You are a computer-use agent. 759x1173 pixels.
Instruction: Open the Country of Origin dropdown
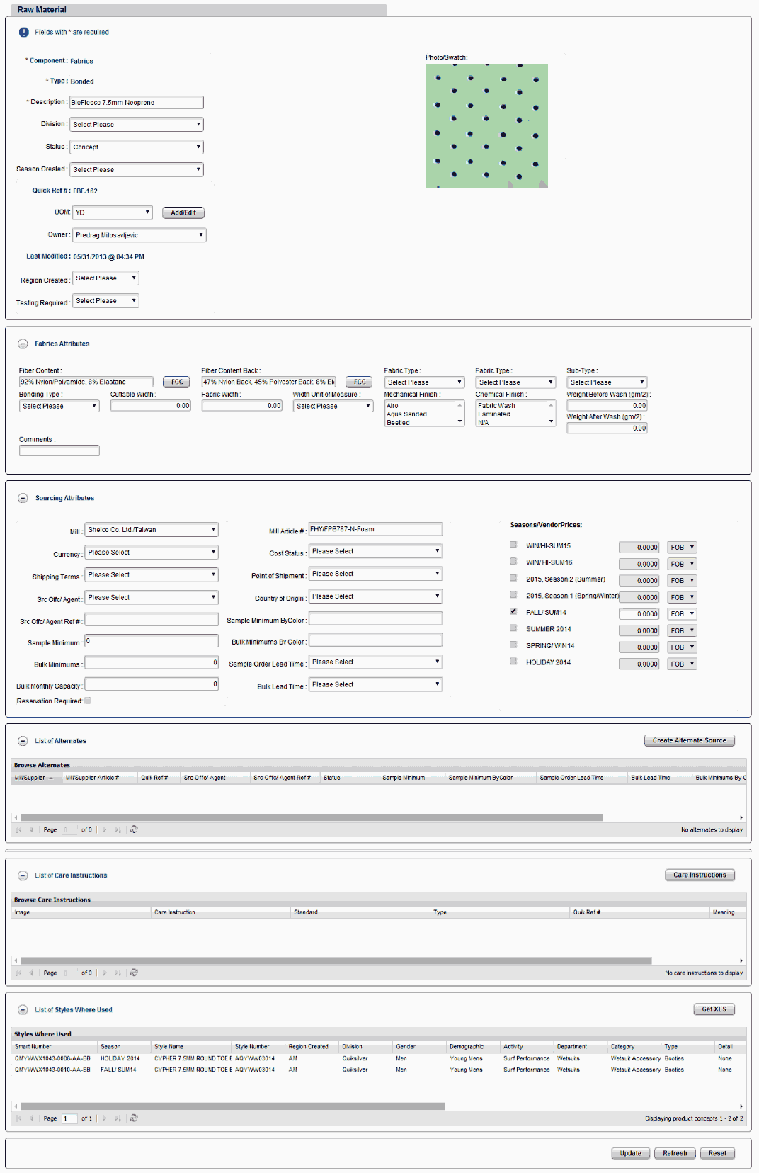(376, 596)
